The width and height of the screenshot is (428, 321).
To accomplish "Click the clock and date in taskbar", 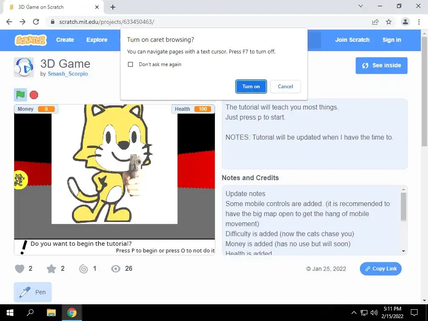I will 392,313.
